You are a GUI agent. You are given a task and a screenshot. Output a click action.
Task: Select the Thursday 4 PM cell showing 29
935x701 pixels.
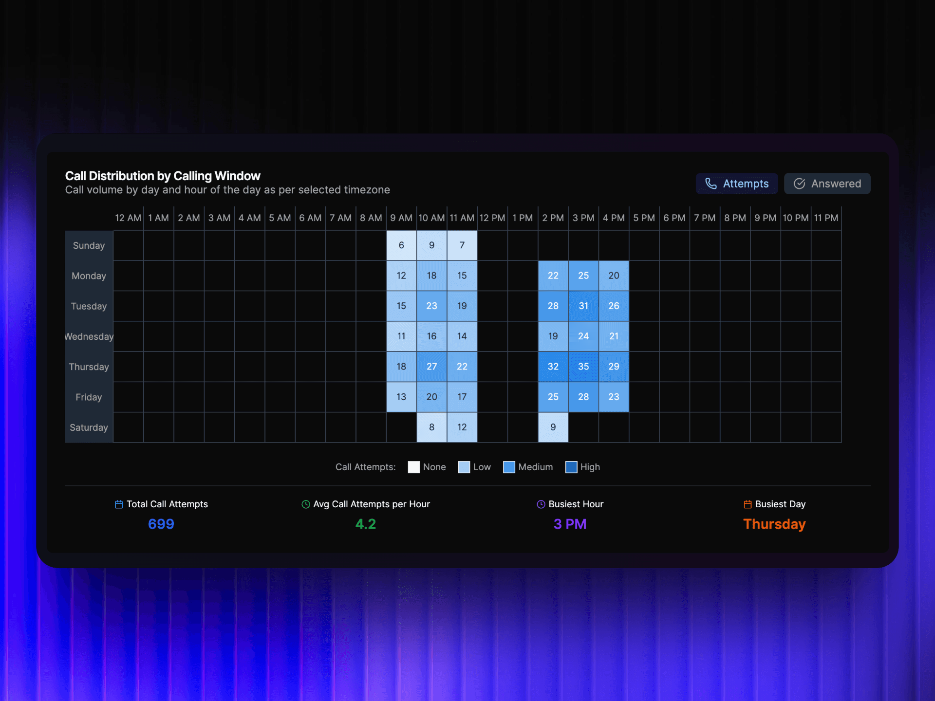[614, 367]
